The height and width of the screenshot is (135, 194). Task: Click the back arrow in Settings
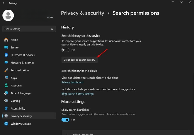point(4,3)
